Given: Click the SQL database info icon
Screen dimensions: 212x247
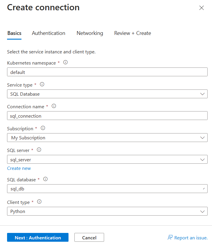Looking at the screenshot, I should tap(45, 179).
